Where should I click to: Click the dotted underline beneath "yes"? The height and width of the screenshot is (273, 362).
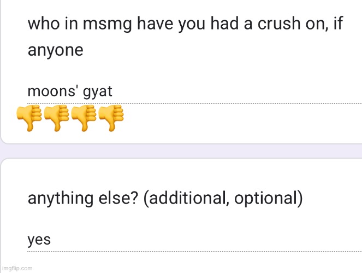point(218,251)
